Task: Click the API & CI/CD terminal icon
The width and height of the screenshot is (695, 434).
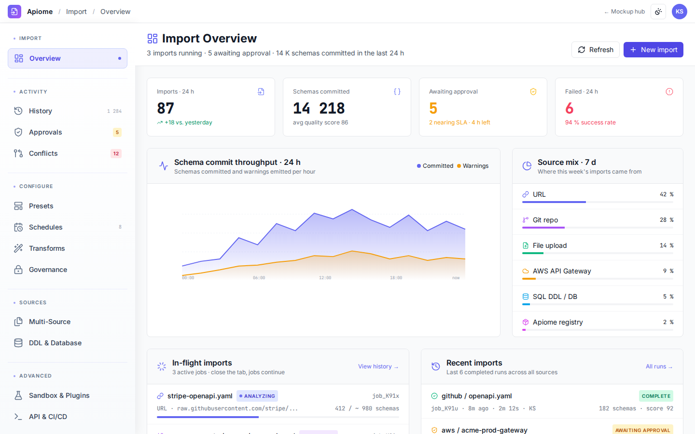Action: click(18, 417)
